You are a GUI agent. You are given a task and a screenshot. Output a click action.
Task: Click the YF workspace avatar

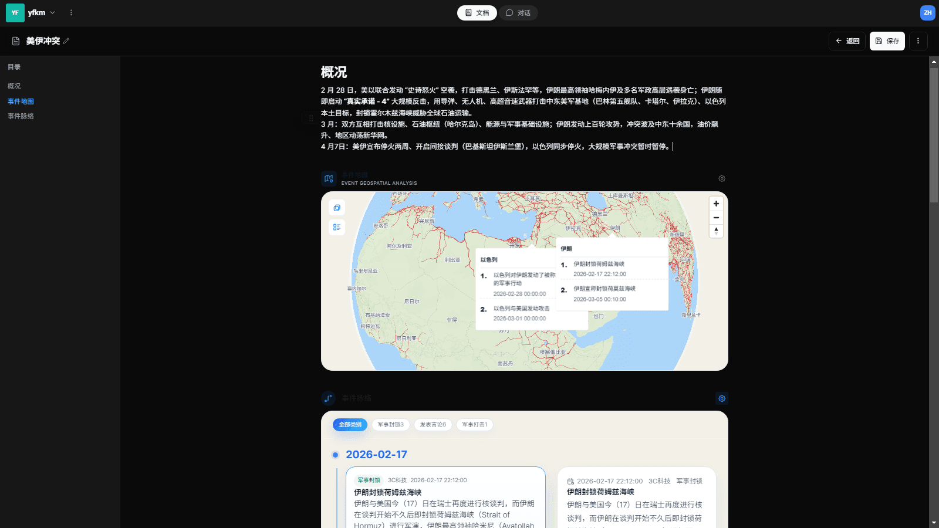[15, 12]
